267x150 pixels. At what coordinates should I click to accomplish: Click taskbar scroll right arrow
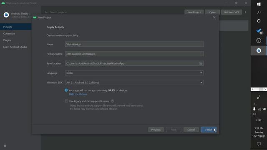tap(265, 89)
